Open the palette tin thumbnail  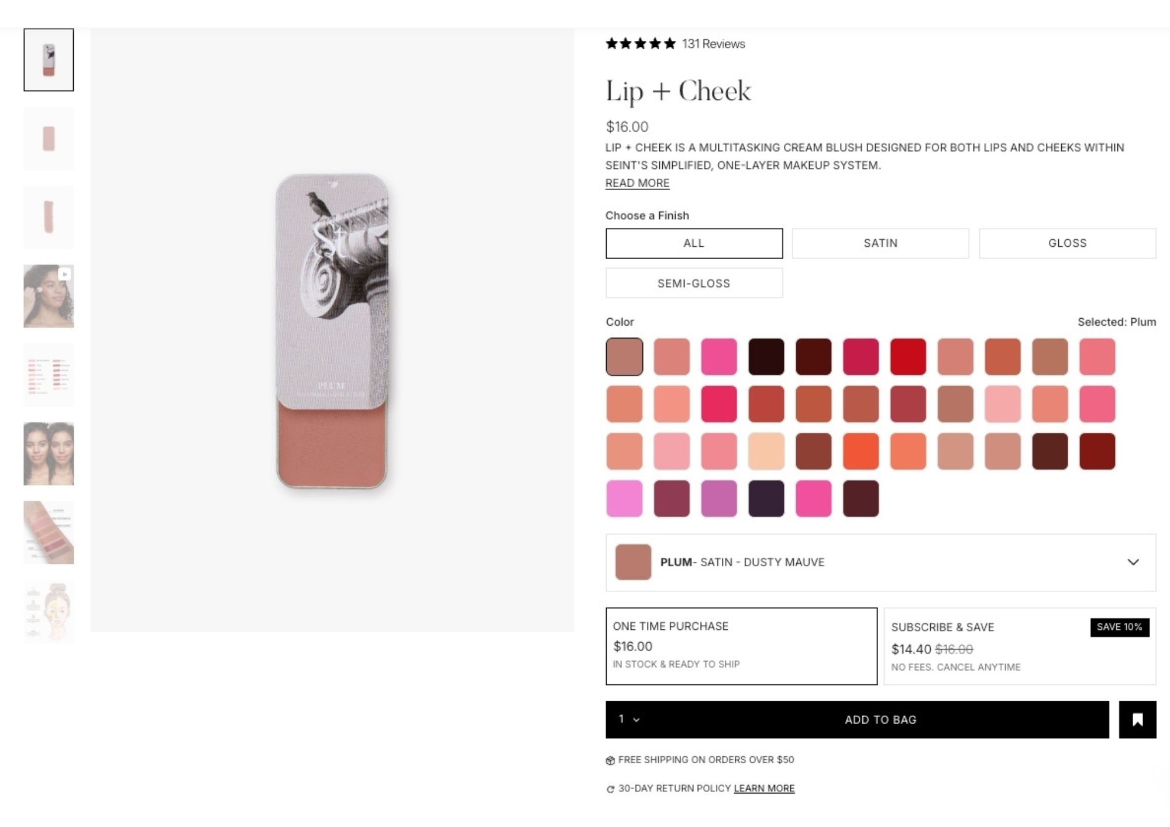pyautogui.click(x=49, y=533)
